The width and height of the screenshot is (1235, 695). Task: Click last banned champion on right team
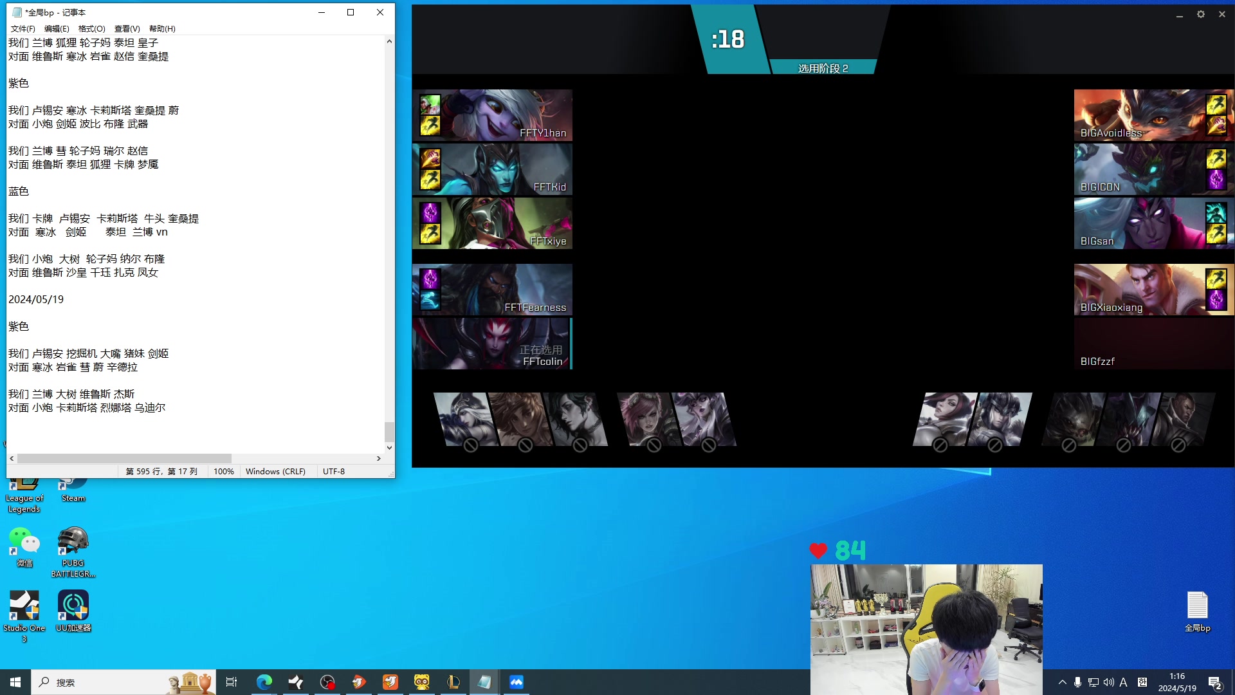pyautogui.click(x=1184, y=420)
